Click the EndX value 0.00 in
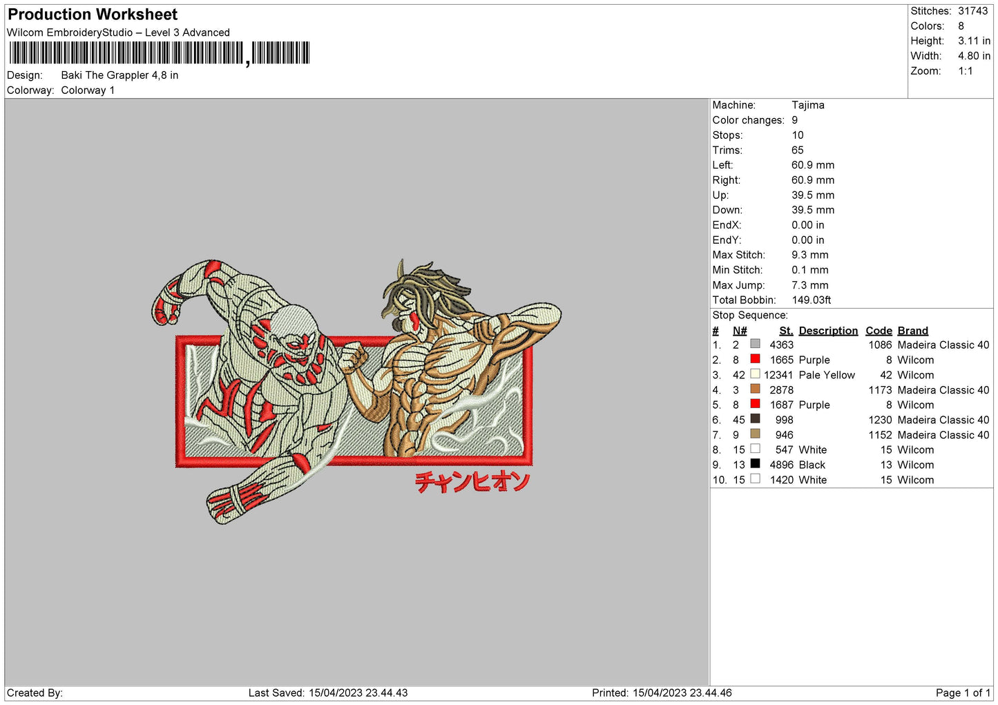This screenshot has height=705, width=998. tap(807, 225)
